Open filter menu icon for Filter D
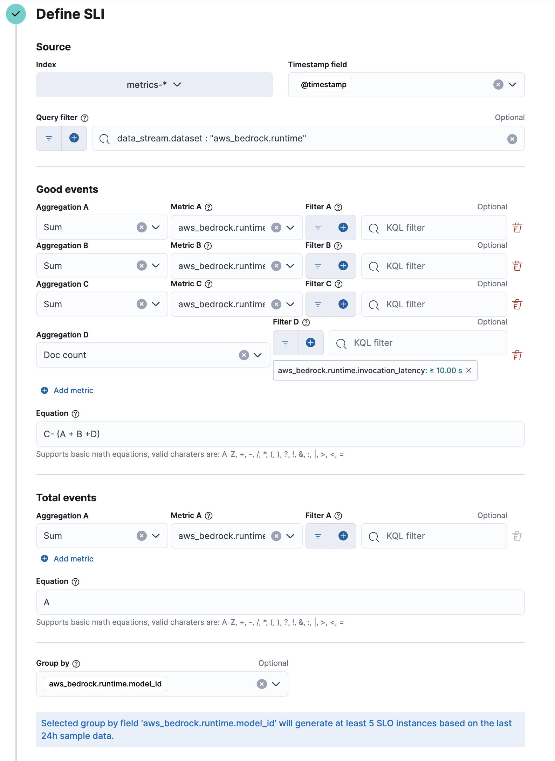Screen dimensions: 555x761 (x=285, y=343)
